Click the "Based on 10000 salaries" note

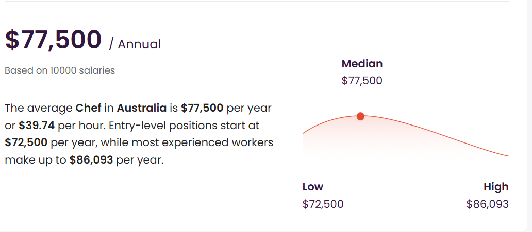(60, 70)
